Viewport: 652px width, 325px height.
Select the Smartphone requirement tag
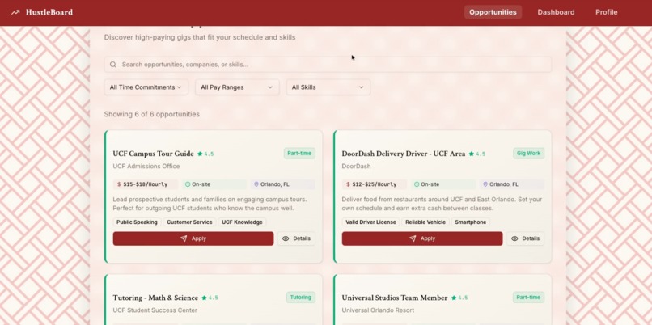coord(471,222)
